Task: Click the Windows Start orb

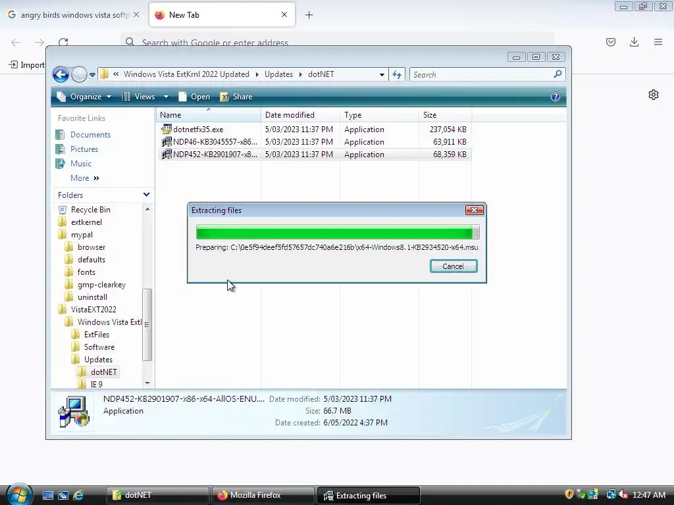Action: [x=19, y=494]
